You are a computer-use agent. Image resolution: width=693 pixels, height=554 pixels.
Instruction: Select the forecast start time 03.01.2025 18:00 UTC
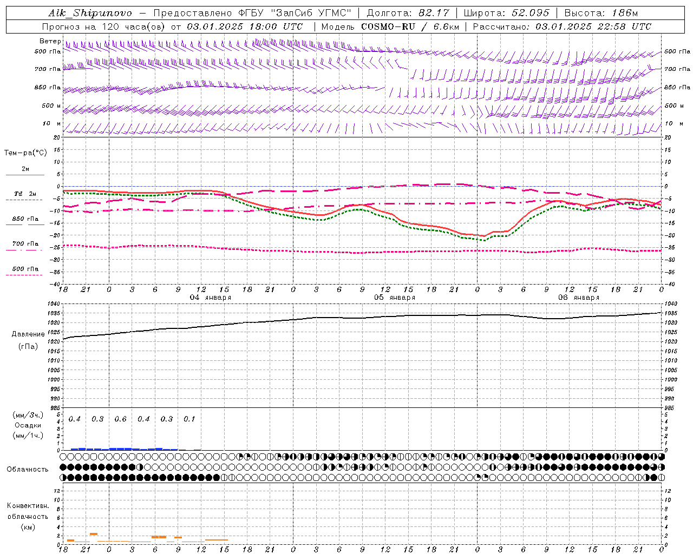(x=245, y=27)
